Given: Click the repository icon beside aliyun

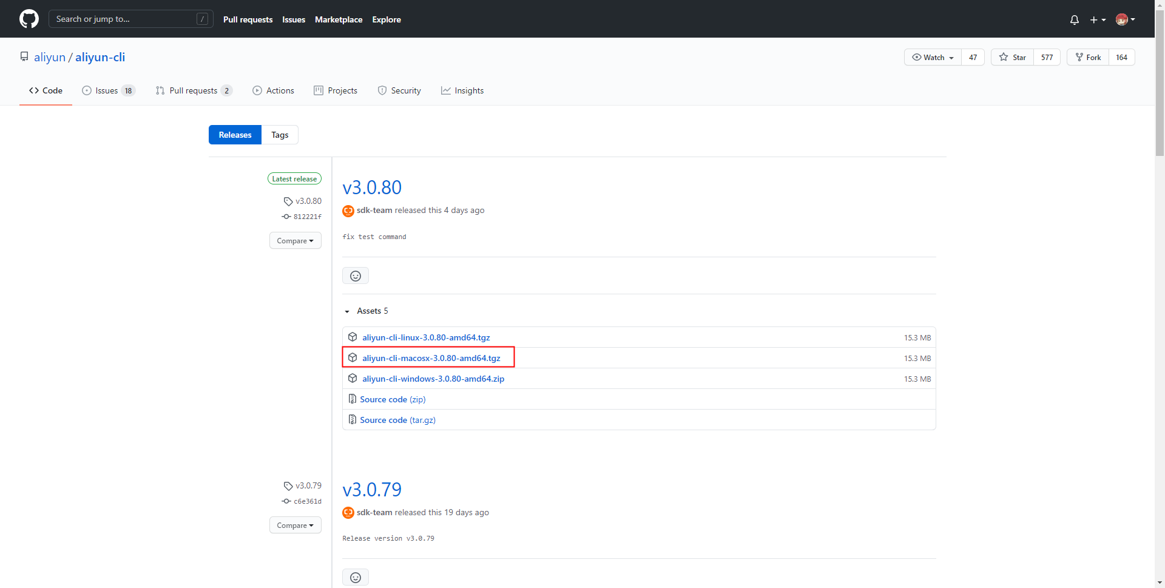Looking at the screenshot, I should pyautogui.click(x=24, y=56).
